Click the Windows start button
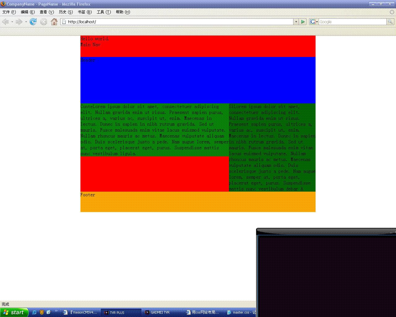This screenshot has height=317, width=396. [x=14, y=312]
